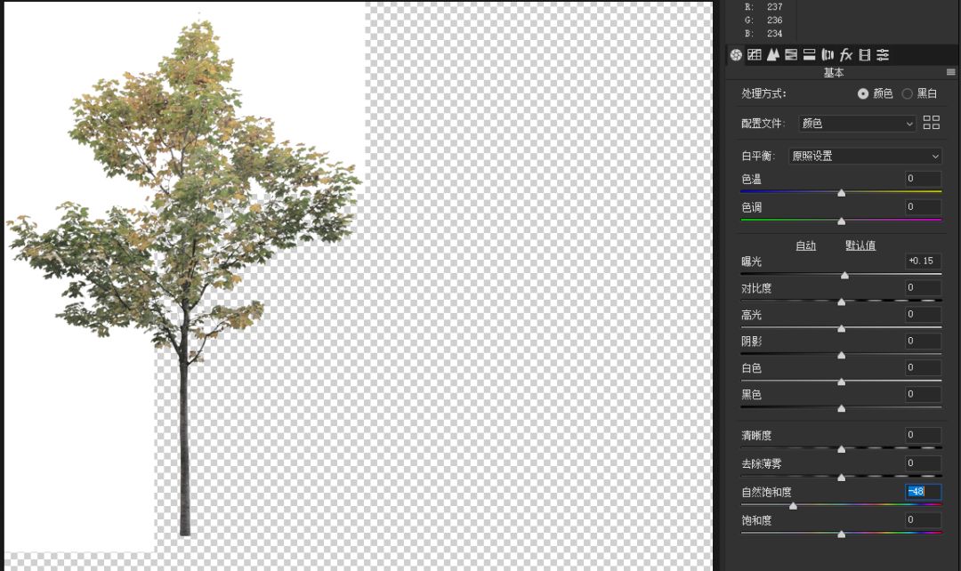Open the Split Toning tab icon

[x=809, y=55]
